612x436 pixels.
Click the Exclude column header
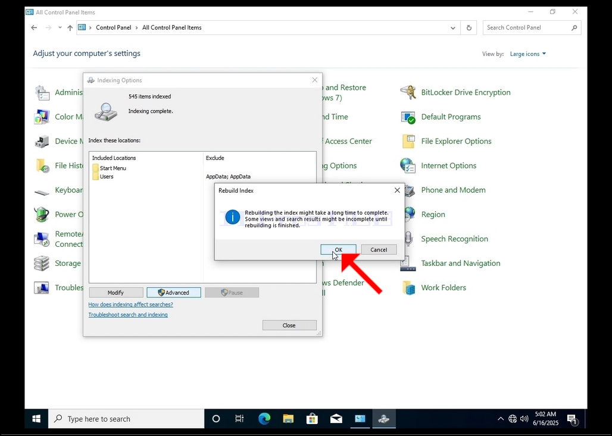click(215, 158)
